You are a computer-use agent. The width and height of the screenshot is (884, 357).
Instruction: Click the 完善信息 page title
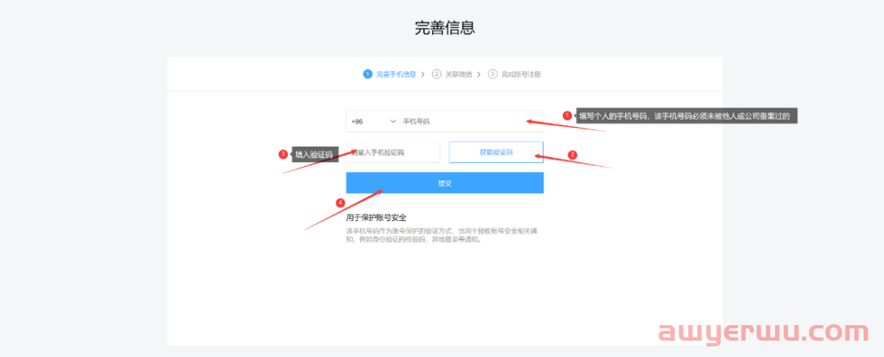coord(444,28)
